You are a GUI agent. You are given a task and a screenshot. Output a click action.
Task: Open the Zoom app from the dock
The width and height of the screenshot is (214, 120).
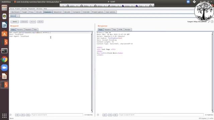coord(4,68)
